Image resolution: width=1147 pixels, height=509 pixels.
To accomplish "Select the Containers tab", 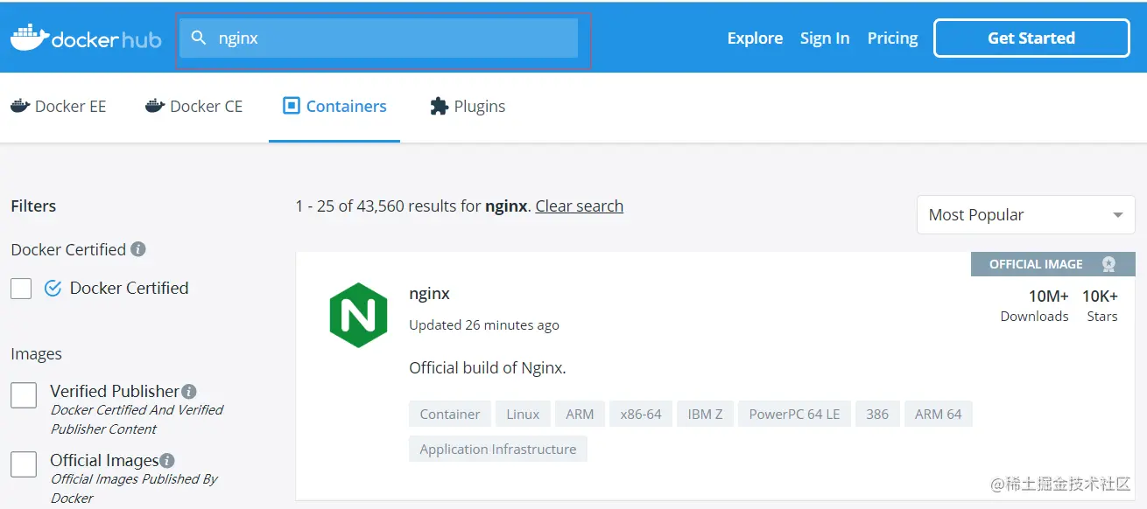I will pos(334,107).
